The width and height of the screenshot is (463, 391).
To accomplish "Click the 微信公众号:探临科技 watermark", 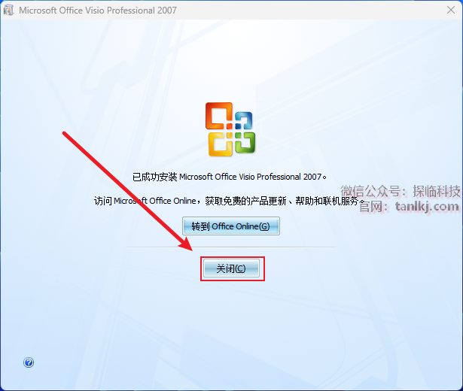I will coord(401,191).
